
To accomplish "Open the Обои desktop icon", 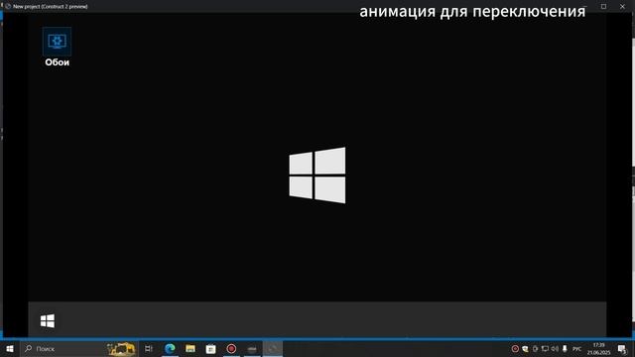I will [x=58, y=47].
